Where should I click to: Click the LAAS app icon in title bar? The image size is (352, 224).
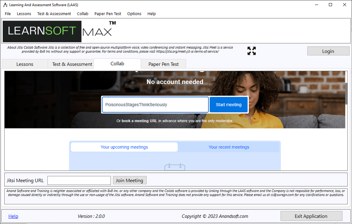point(5,5)
